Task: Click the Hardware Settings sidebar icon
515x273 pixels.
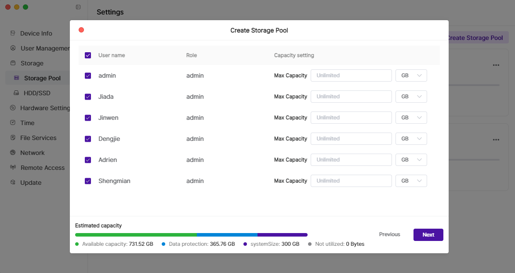Action: click(x=13, y=108)
